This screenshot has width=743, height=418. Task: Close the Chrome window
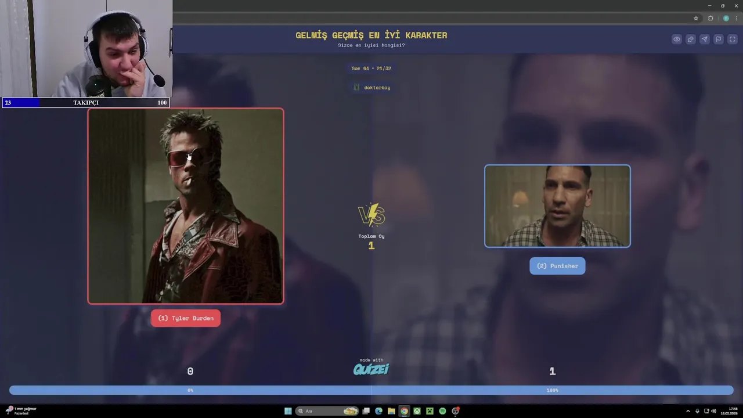tap(736, 6)
